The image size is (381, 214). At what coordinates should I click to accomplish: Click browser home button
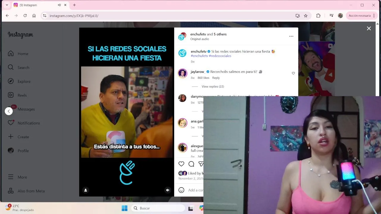[x=34, y=16]
